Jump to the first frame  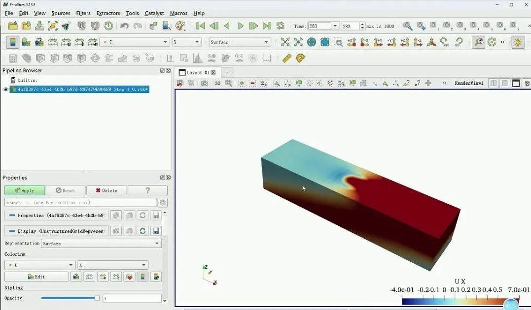(201, 26)
